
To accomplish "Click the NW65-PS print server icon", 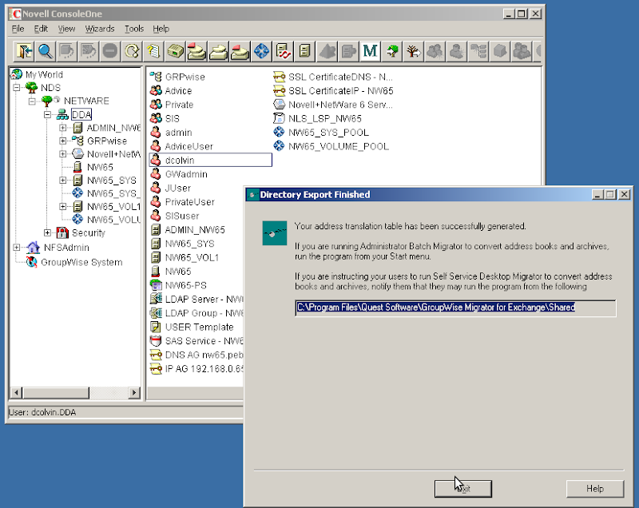I will pyautogui.click(x=156, y=285).
